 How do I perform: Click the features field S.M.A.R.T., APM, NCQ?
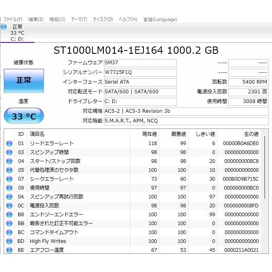click(x=186, y=121)
